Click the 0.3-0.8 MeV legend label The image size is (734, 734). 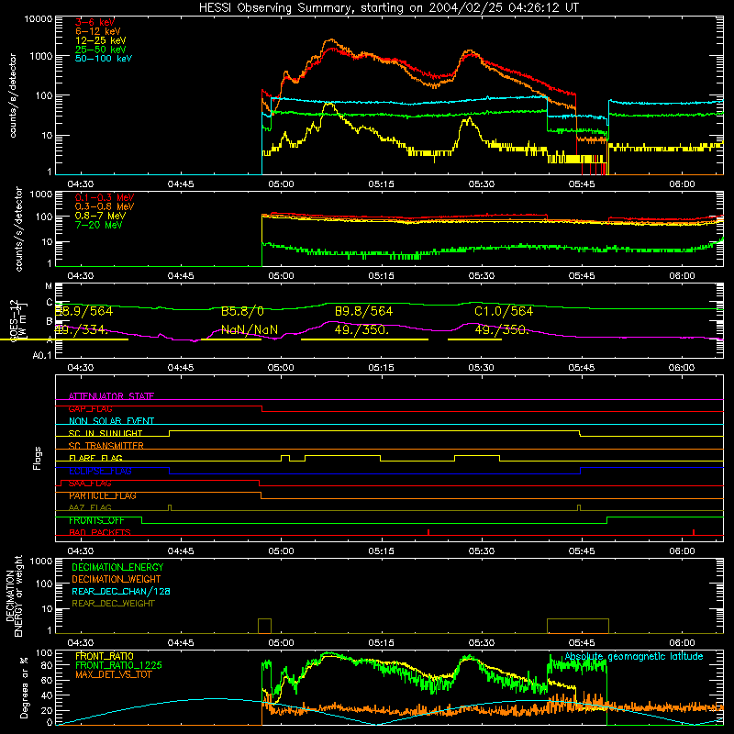(105, 206)
